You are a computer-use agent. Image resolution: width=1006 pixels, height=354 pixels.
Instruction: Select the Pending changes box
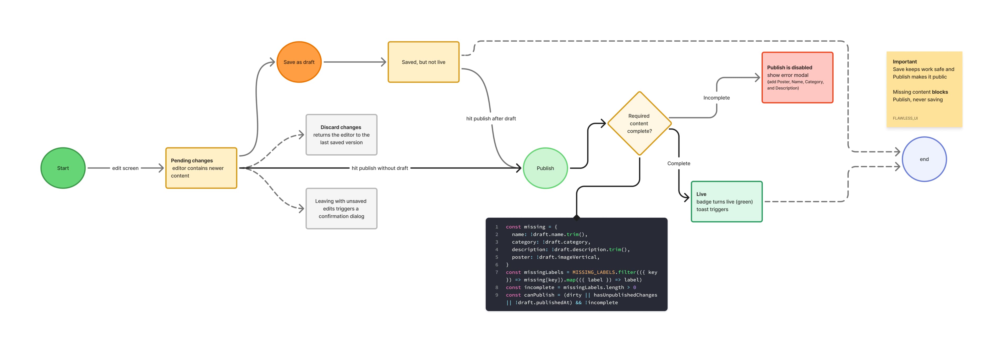tap(201, 168)
